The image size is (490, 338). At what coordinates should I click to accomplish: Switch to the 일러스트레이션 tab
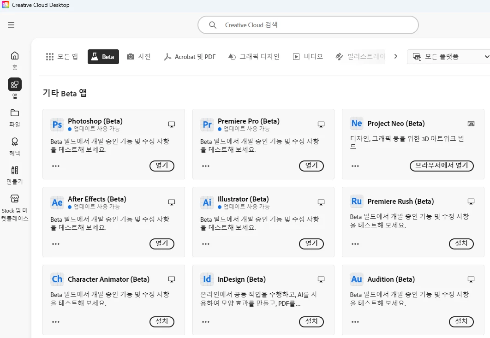point(360,57)
